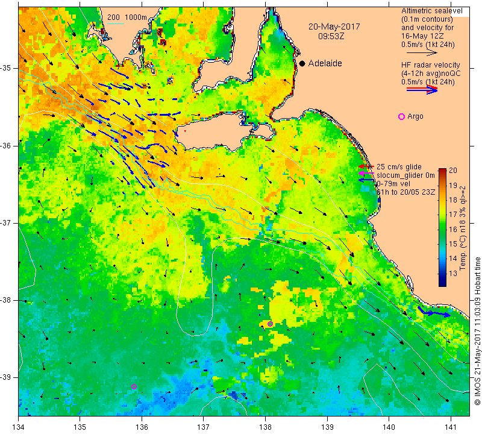Image resolution: width=482 pixels, height=434 pixels.
Task: Click the Argo float marker near 138°E, 38°S
Action: 270,324
